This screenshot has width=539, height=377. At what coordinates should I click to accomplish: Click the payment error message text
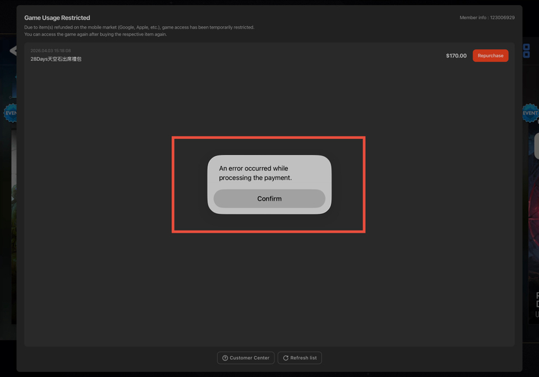(255, 173)
